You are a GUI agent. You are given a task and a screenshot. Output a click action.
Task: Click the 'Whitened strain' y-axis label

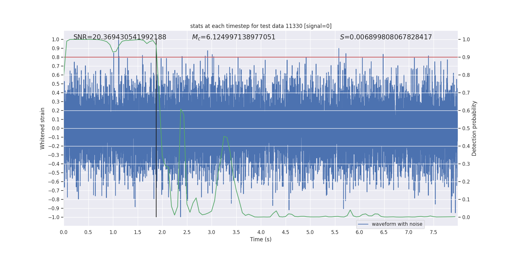coord(43,128)
